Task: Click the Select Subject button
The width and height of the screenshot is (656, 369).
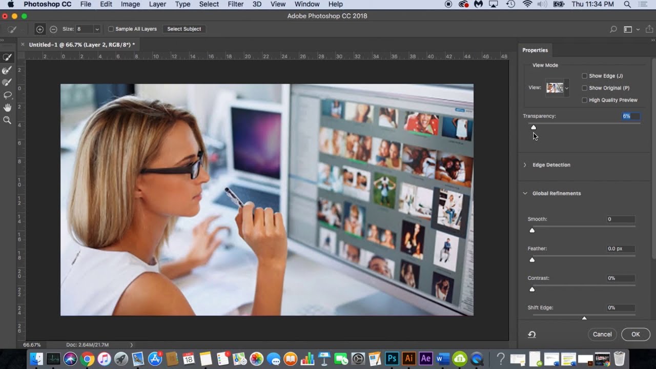Action: point(184,29)
